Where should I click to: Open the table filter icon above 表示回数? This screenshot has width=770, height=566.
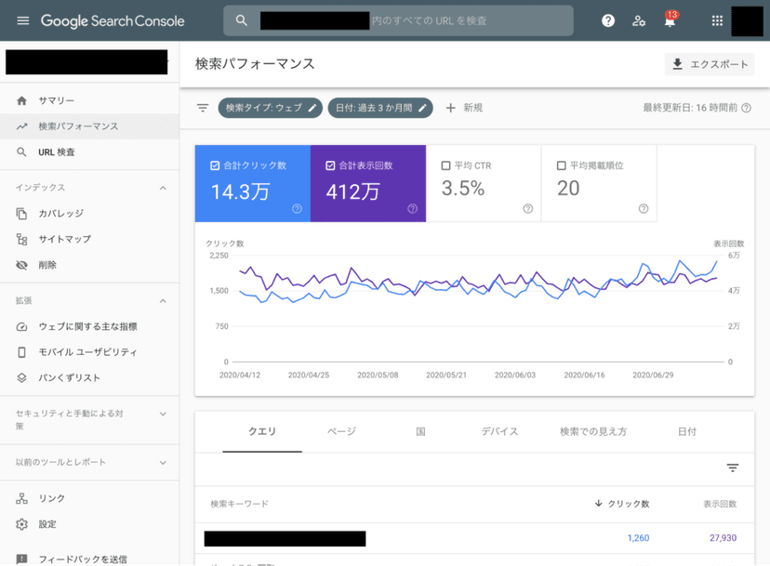733,467
